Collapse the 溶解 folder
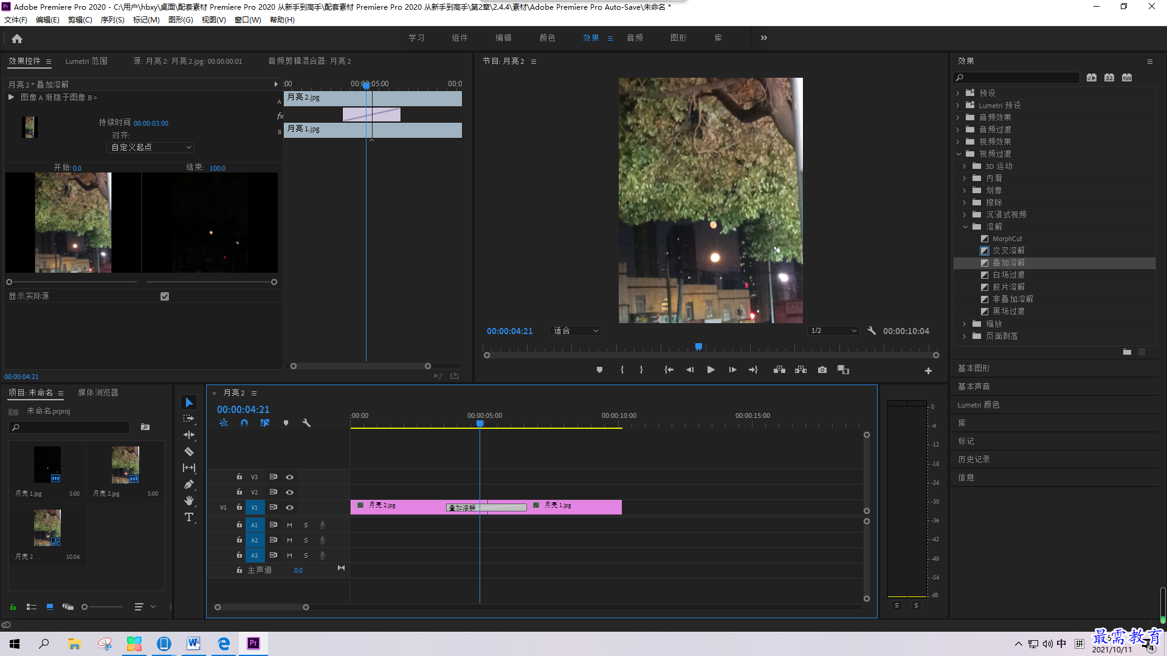 965,227
